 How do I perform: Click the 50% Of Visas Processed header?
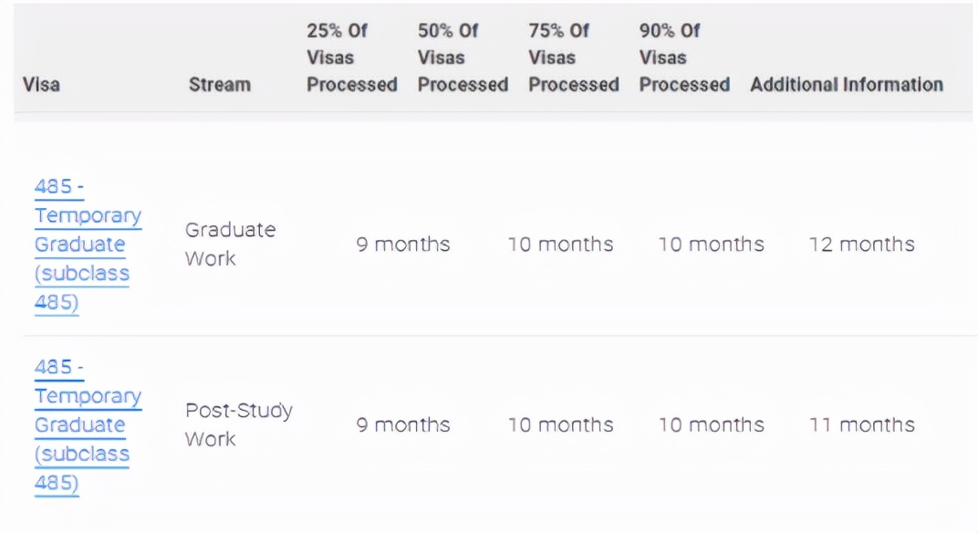pyautogui.click(x=463, y=57)
